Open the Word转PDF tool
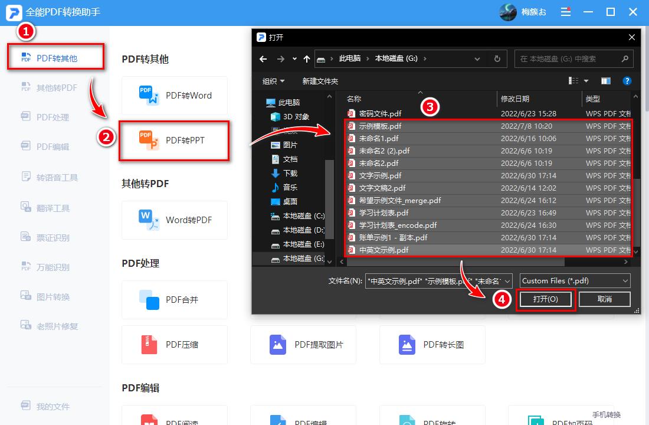Viewport: 649px width, 425px height. (174, 220)
